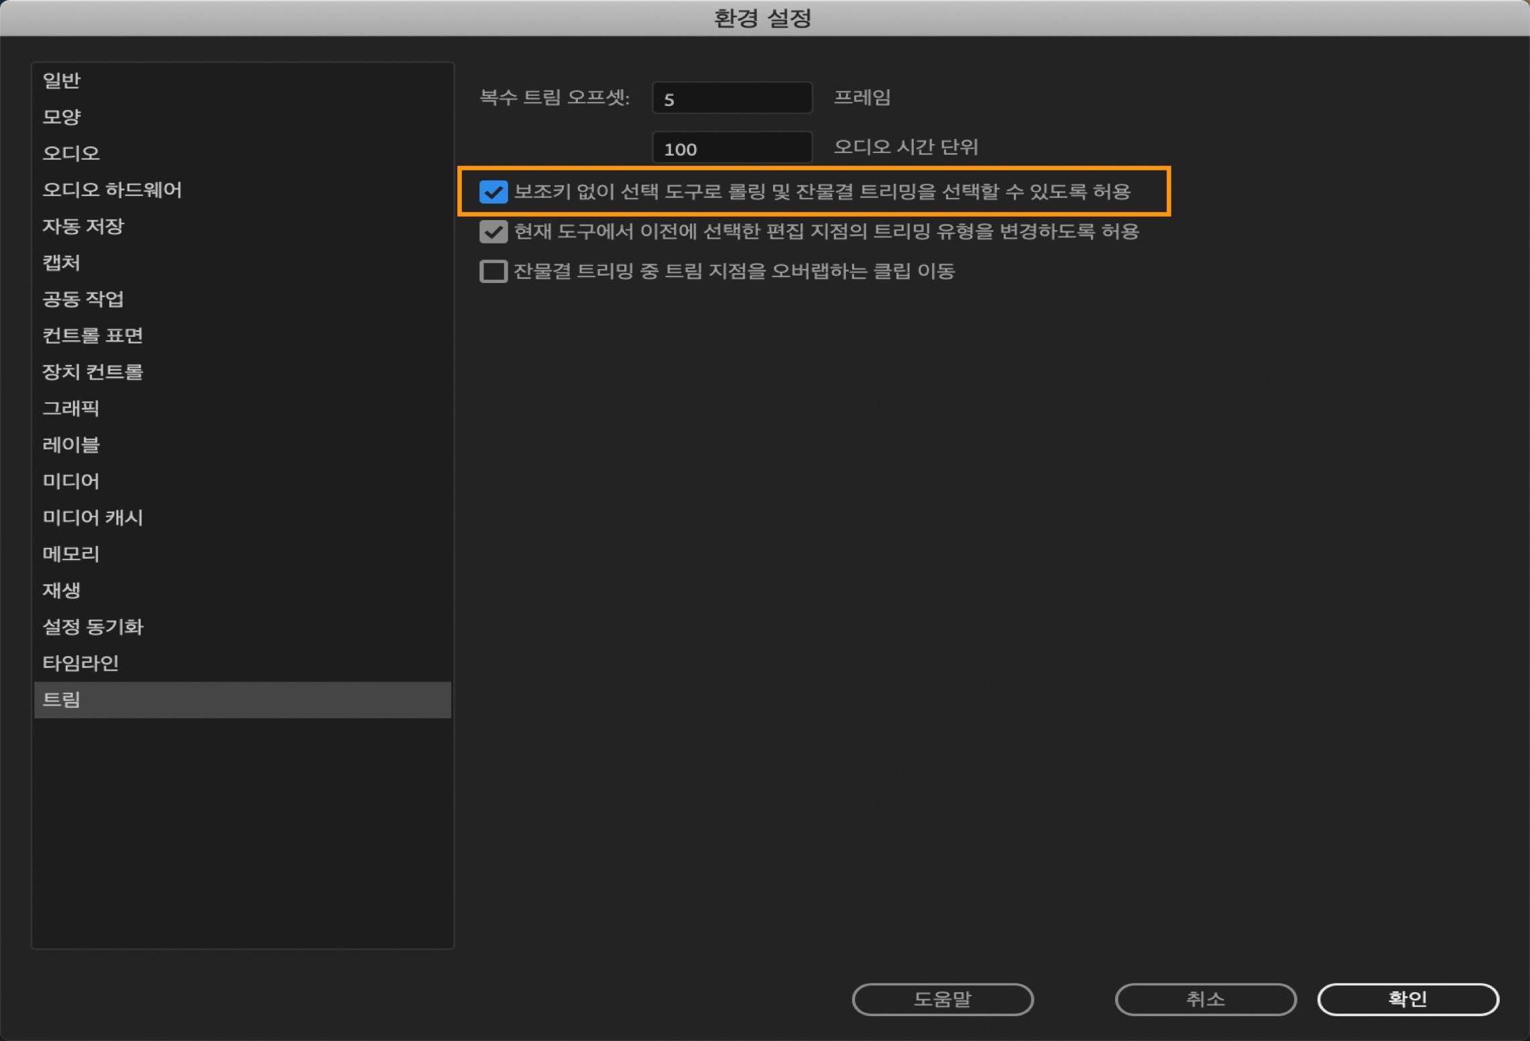The height and width of the screenshot is (1041, 1530).
Task: Go to 캡처 preferences
Action: coord(62,262)
